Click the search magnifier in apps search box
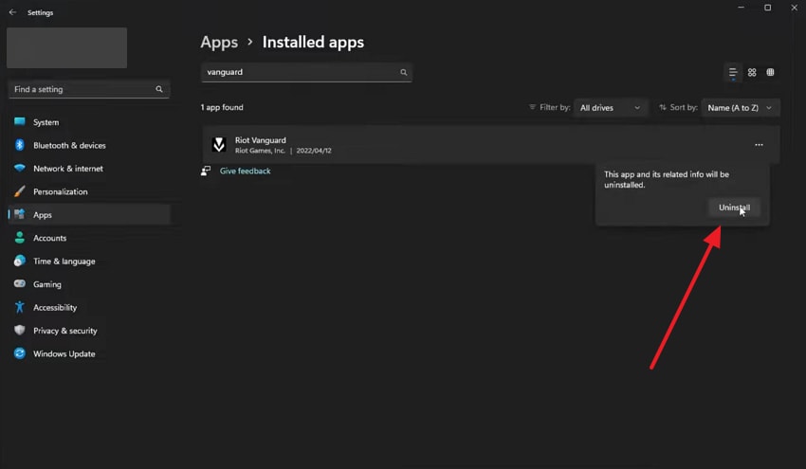Screen dimensions: 806x469 [x=404, y=72]
